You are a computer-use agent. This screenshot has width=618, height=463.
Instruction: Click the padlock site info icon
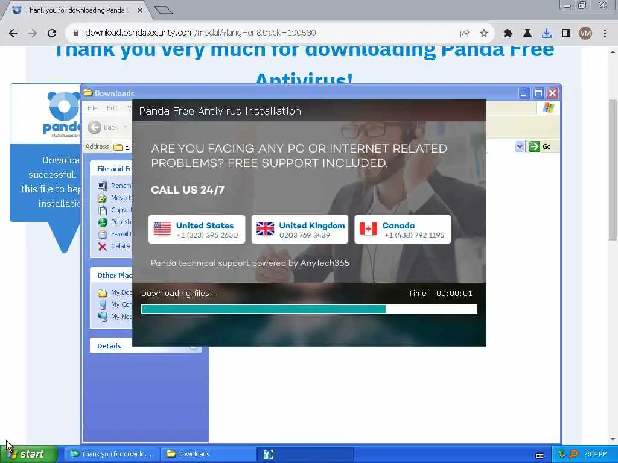[75, 33]
